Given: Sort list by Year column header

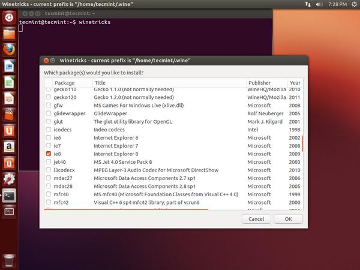Looking at the screenshot, I should [295, 83].
